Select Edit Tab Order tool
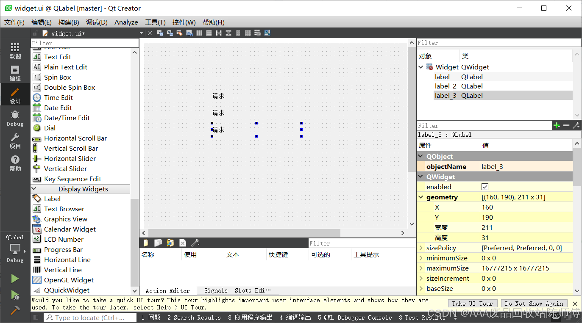 click(189, 33)
